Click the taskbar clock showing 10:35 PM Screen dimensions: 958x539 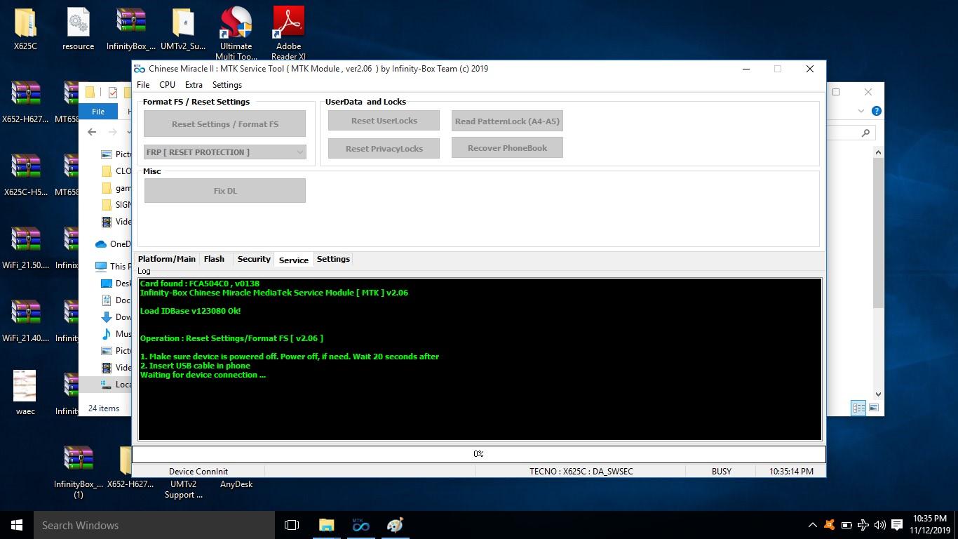click(x=929, y=525)
